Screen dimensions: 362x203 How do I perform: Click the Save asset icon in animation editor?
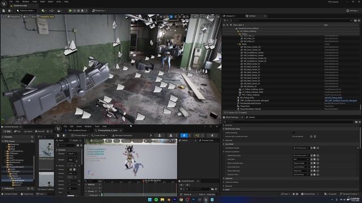click(x=58, y=135)
